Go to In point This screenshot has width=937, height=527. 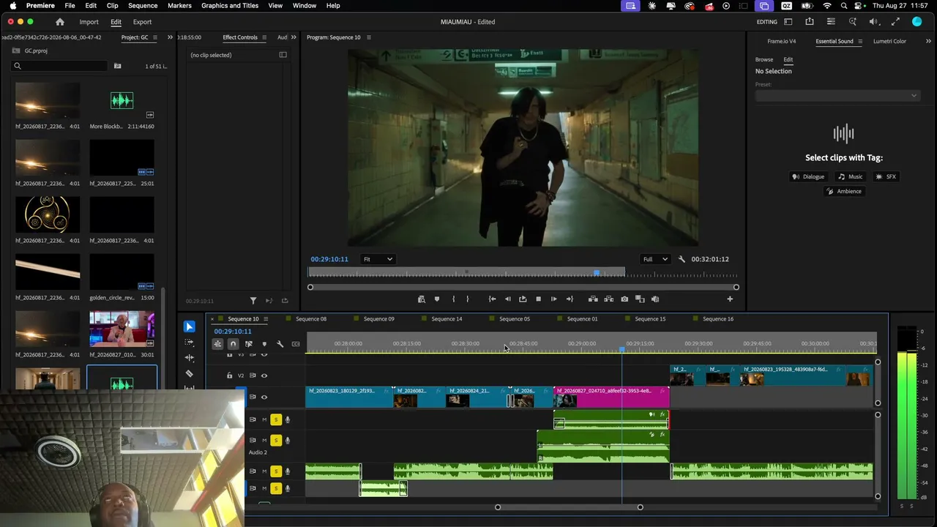(492, 299)
